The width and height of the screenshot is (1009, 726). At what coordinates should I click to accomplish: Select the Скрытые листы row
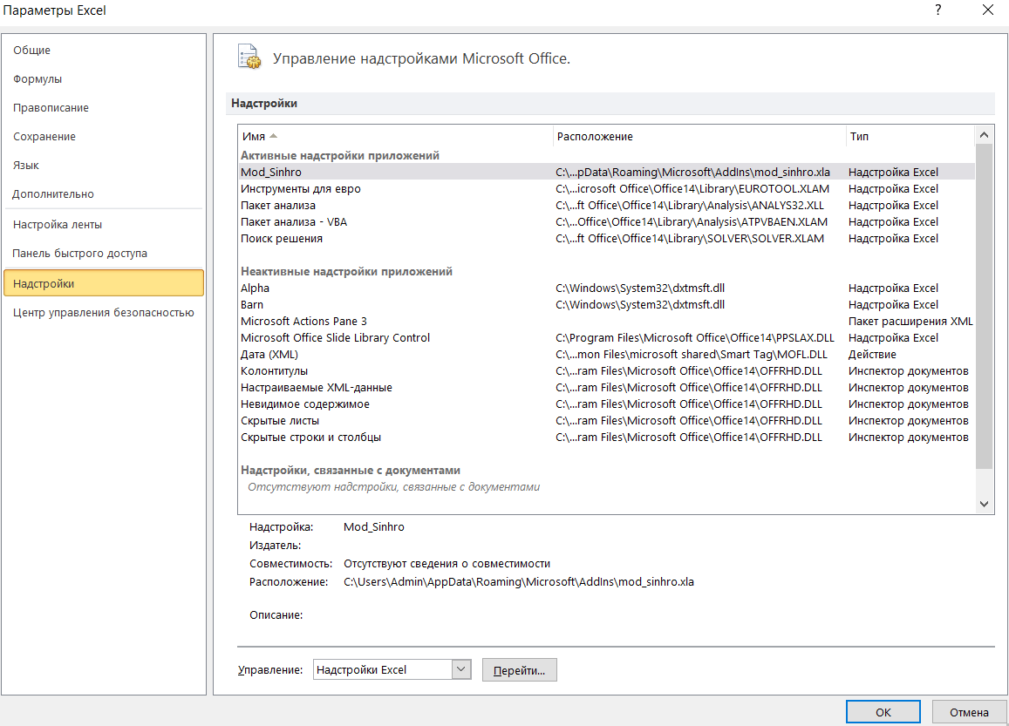pos(606,421)
